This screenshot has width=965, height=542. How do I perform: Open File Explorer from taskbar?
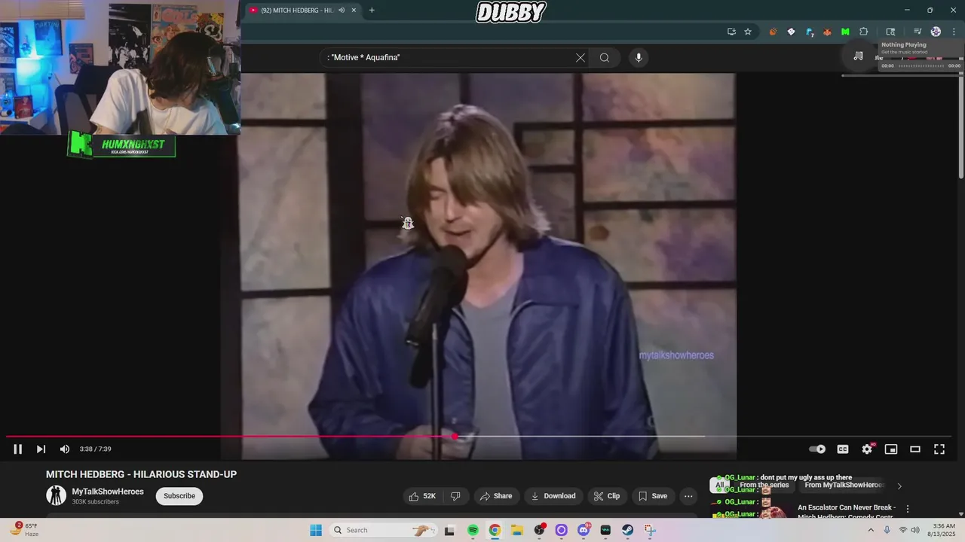click(x=517, y=530)
